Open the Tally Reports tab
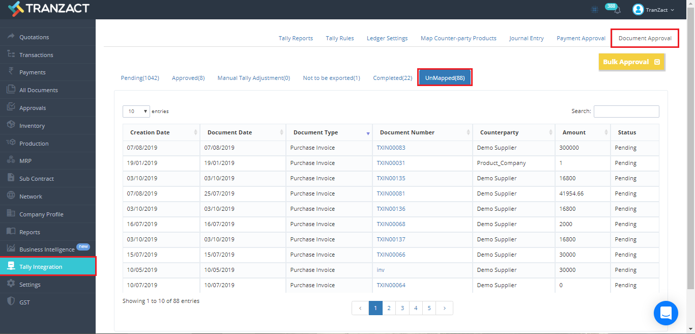This screenshot has width=695, height=334. [x=296, y=38]
